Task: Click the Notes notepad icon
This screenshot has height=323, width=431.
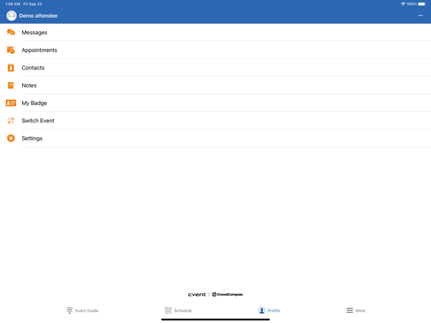Action: click(11, 86)
